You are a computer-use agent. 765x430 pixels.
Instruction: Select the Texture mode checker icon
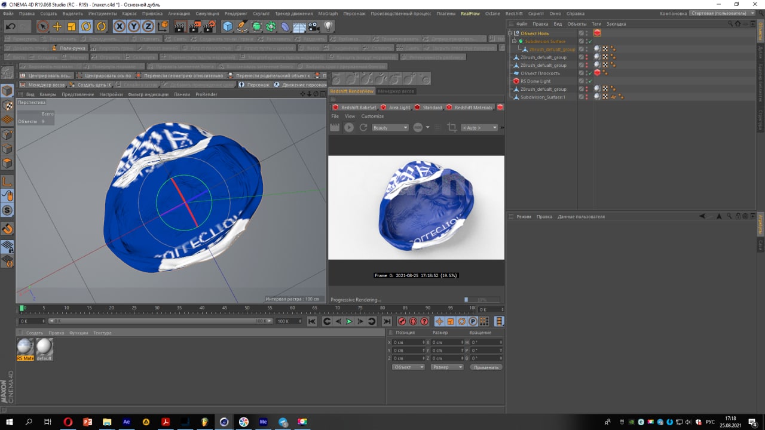coord(7,105)
